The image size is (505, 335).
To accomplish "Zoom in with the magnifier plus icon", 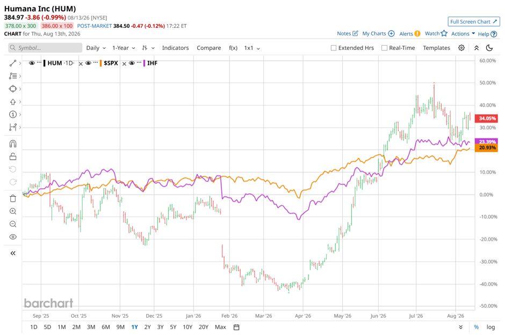I will click(x=13, y=211).
